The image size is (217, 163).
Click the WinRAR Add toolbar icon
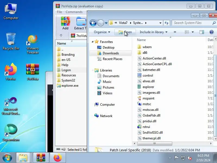pos(65,23)
